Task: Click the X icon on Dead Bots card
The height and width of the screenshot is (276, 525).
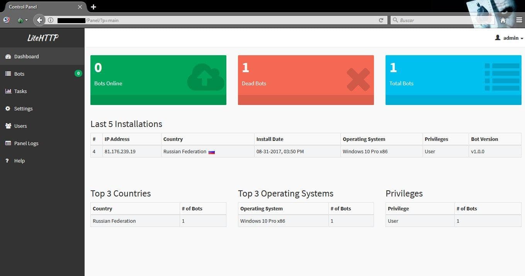Action: click(358, 79)
